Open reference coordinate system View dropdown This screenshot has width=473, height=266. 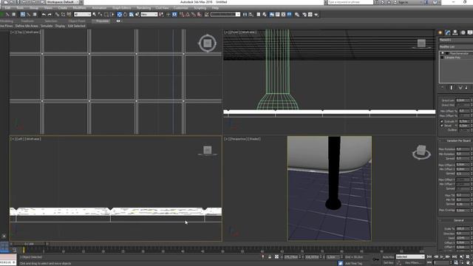(149, 15)
